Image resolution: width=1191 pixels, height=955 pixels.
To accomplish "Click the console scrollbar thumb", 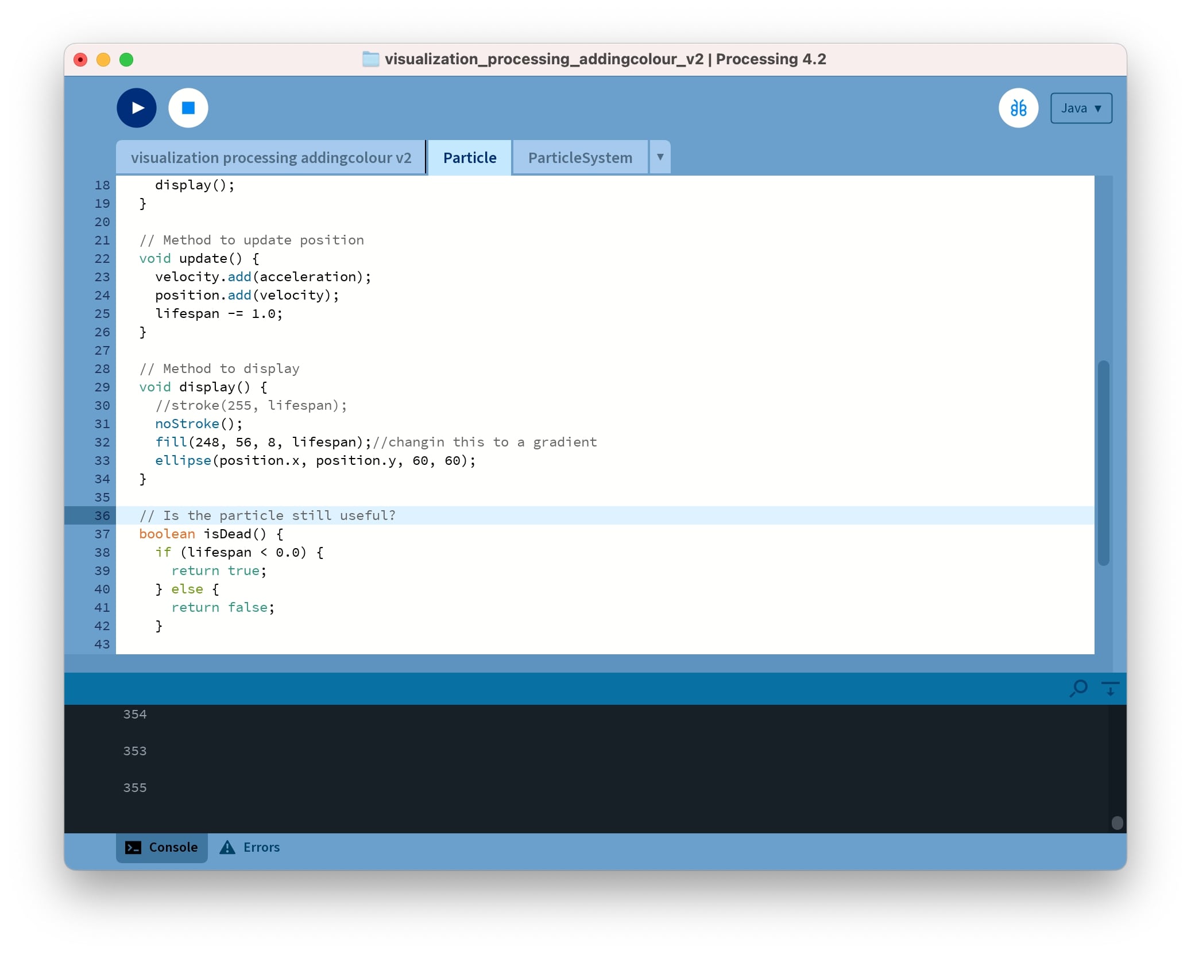I will point(1117,823).
